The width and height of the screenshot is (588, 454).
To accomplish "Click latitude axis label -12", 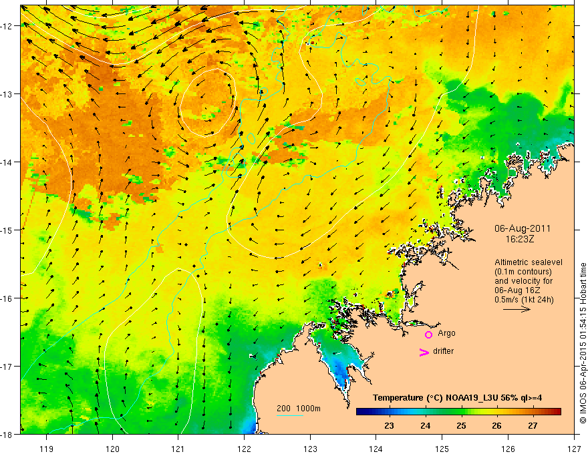I will 7,26.
